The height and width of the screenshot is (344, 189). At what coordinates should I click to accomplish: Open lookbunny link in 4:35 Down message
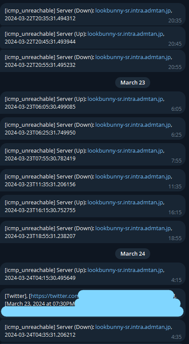point(133,327)
